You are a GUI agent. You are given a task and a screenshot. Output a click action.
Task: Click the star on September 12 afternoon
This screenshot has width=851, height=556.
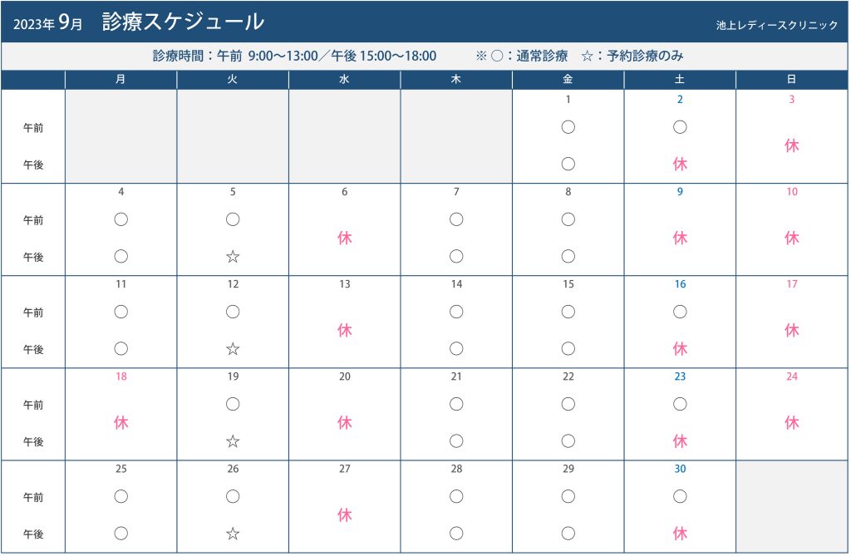[233, 348]
